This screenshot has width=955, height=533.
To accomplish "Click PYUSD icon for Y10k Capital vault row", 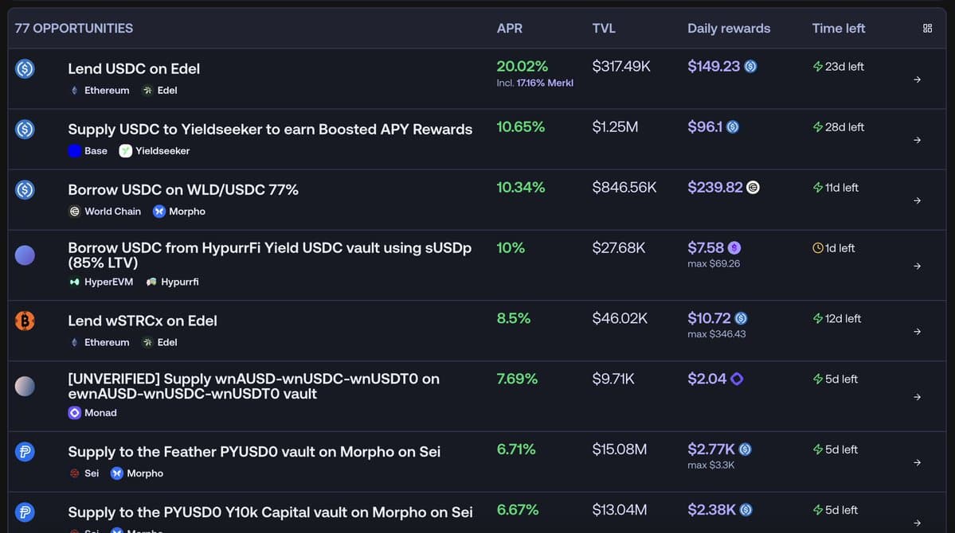I will (x=25, y=512).
